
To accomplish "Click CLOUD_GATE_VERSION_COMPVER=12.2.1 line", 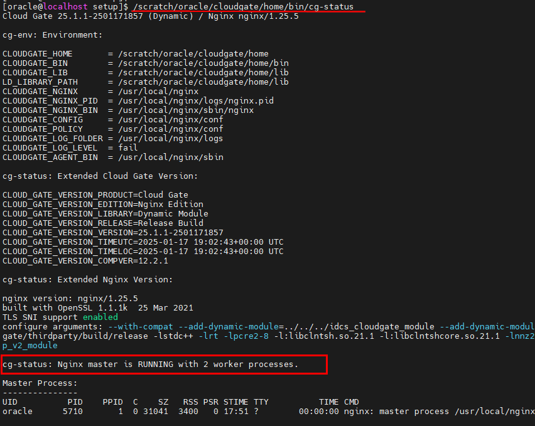I will [x=85, y=261].
